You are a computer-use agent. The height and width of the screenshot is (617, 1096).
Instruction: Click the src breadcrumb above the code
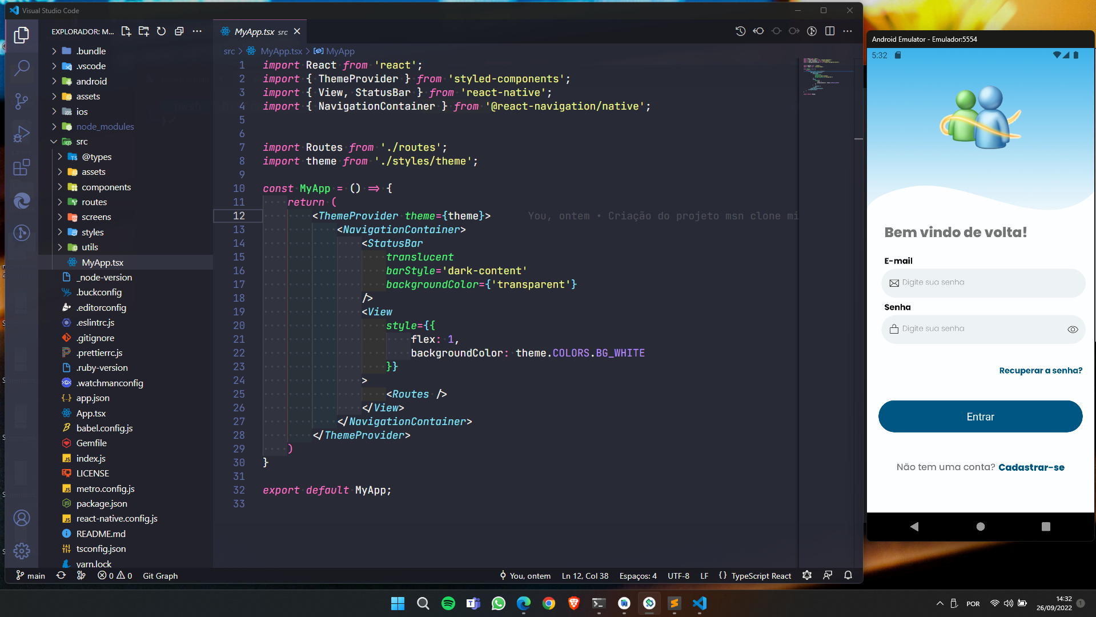click(229, 51)
